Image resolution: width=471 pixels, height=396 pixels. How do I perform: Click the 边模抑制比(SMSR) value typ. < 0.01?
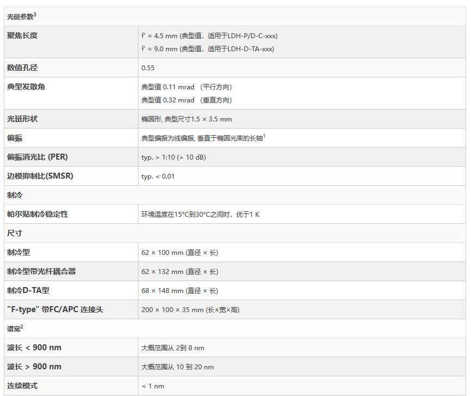tap(158, 176)
